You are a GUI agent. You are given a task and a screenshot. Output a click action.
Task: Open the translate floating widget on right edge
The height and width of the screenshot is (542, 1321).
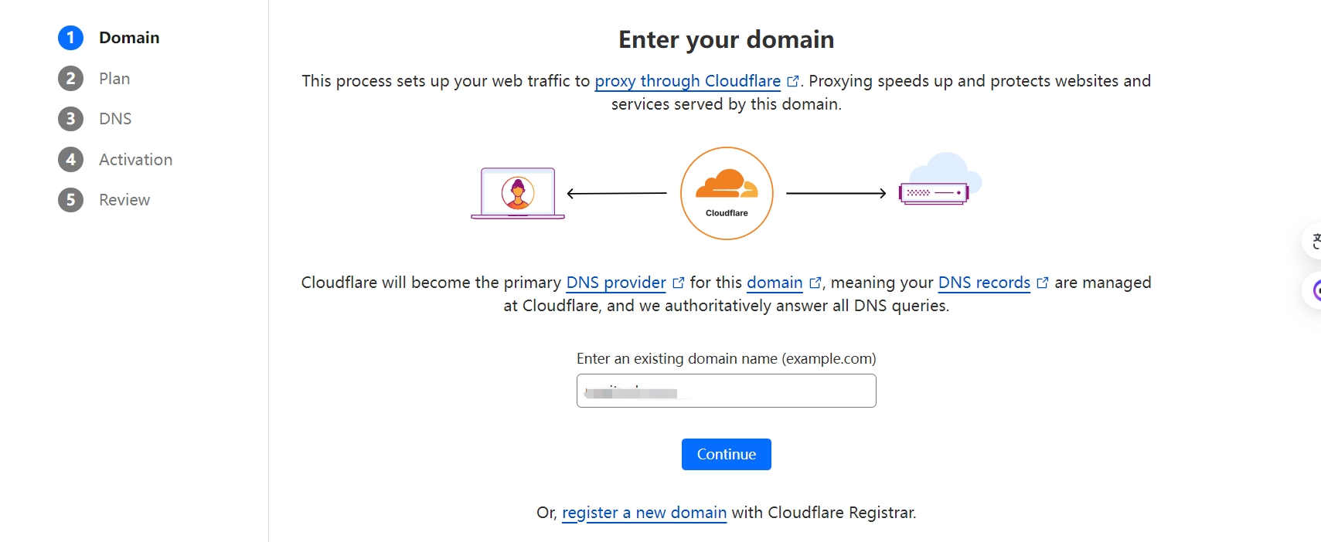[1313, 242]
